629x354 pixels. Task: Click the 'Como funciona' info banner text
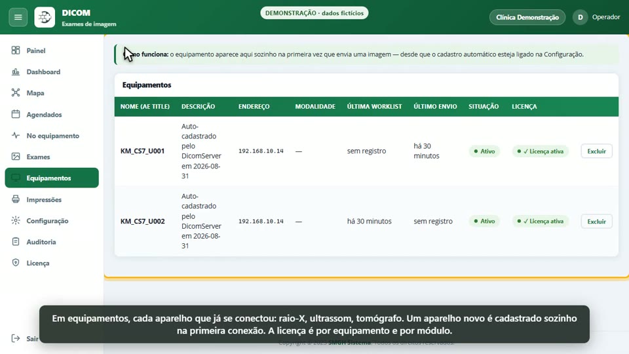click(353, 54)
